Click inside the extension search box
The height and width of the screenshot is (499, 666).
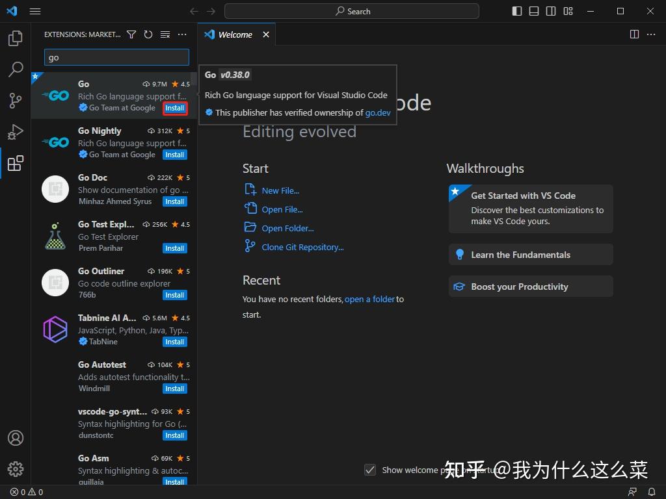[116, 57]
